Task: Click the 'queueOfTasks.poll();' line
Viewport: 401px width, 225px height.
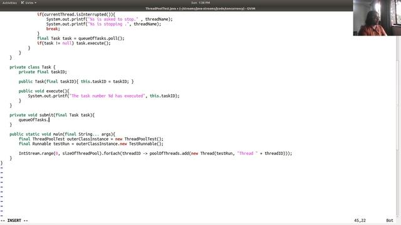Action: [x=81, y=38]
